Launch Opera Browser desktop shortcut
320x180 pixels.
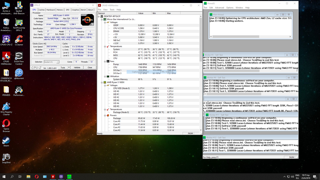[6, 126]
